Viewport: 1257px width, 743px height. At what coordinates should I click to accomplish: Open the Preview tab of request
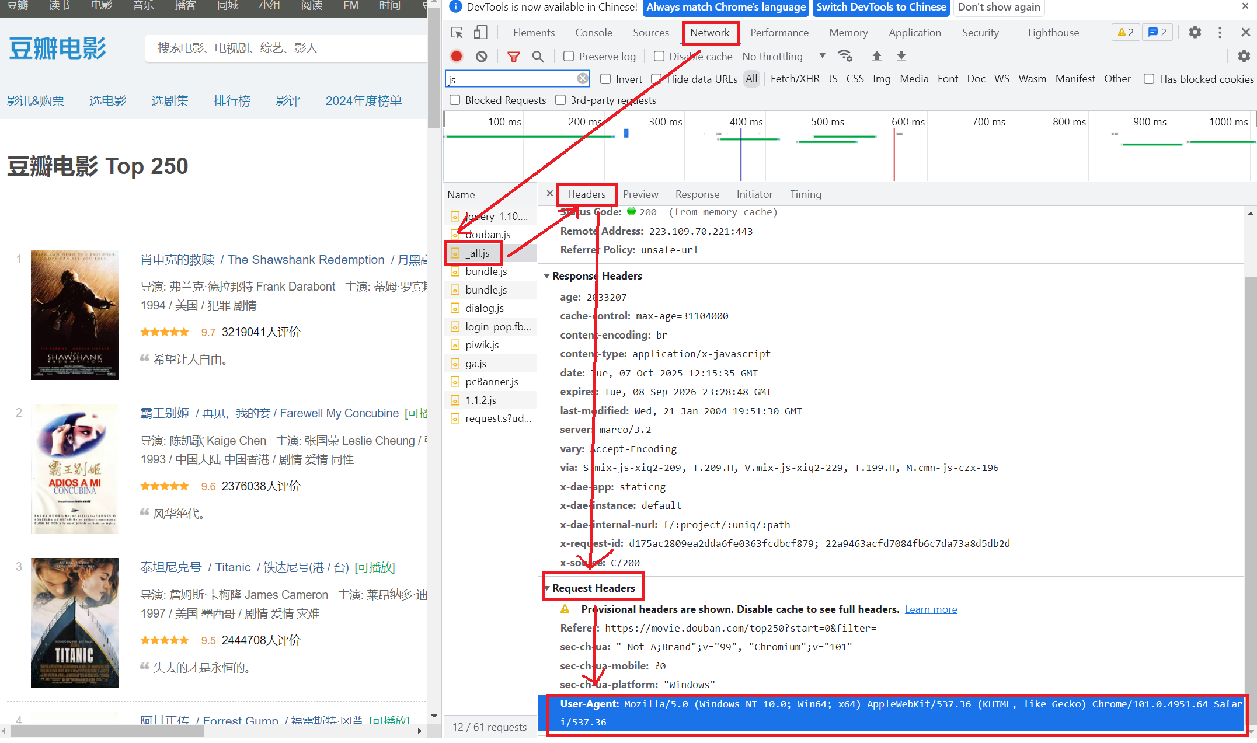point(640,194)
